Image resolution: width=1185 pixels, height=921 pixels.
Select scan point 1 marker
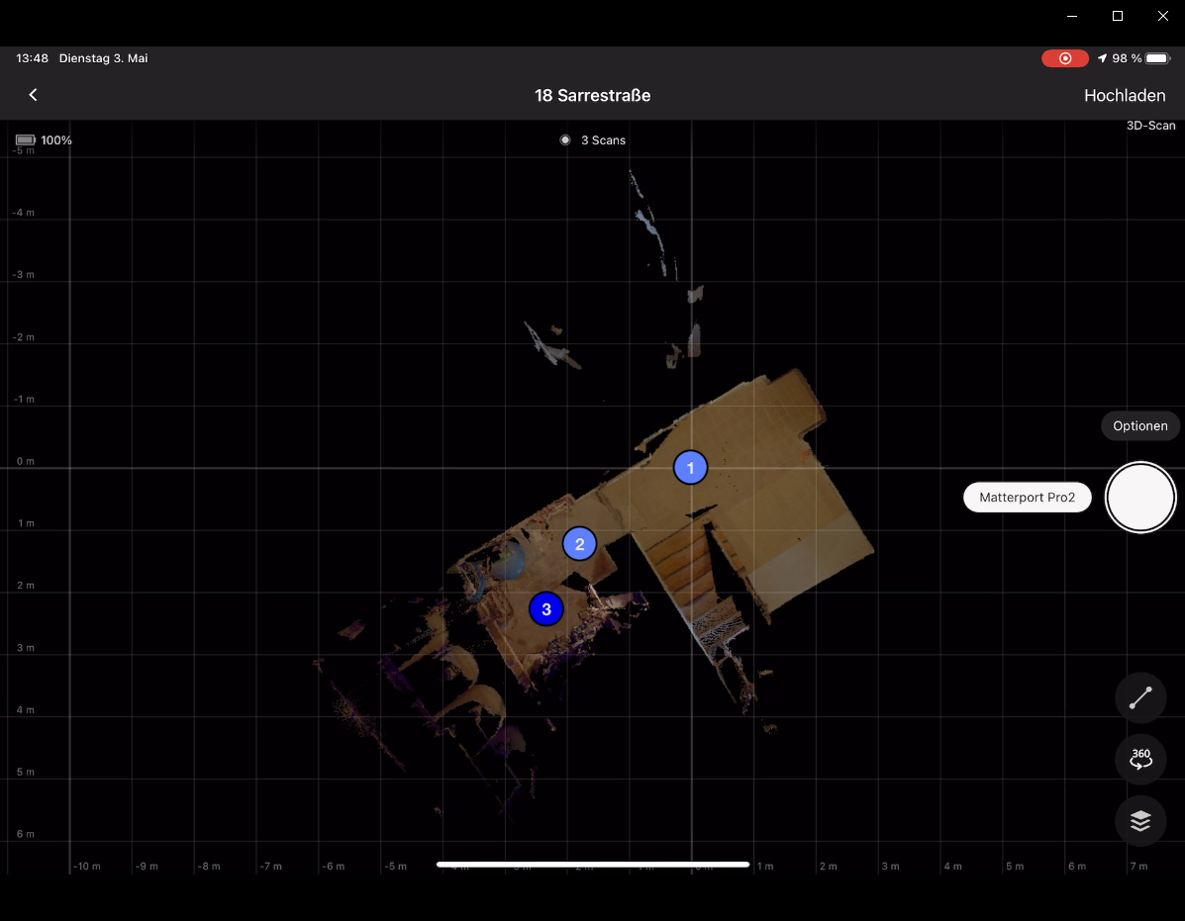tap(690, 468)
